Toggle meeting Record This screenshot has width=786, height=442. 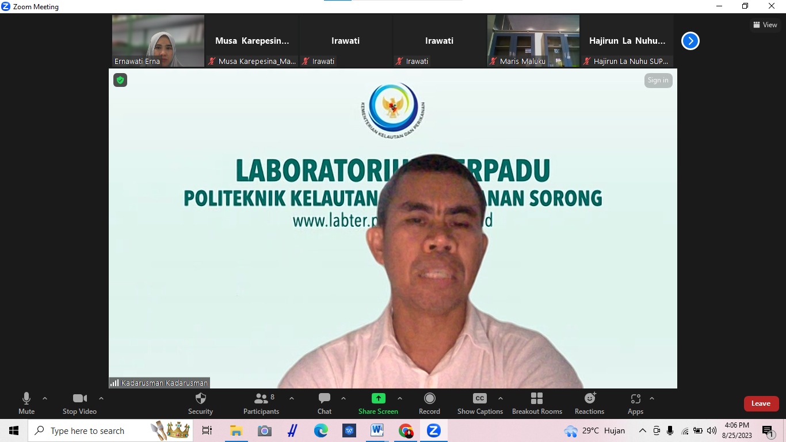[429, 403]
